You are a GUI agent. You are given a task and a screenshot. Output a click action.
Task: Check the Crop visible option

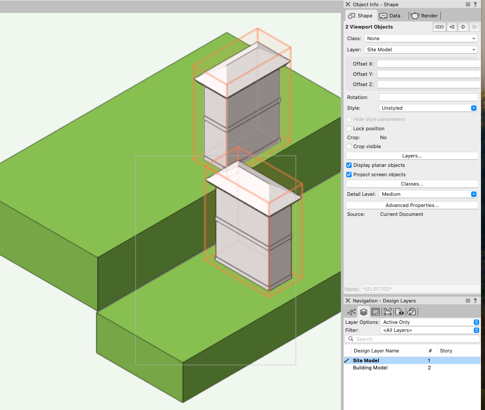[349, 146]
